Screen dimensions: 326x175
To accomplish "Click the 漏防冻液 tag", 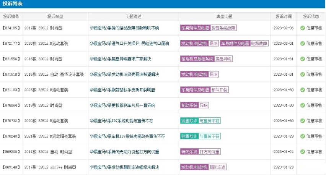I will click(x=217, y=167).
